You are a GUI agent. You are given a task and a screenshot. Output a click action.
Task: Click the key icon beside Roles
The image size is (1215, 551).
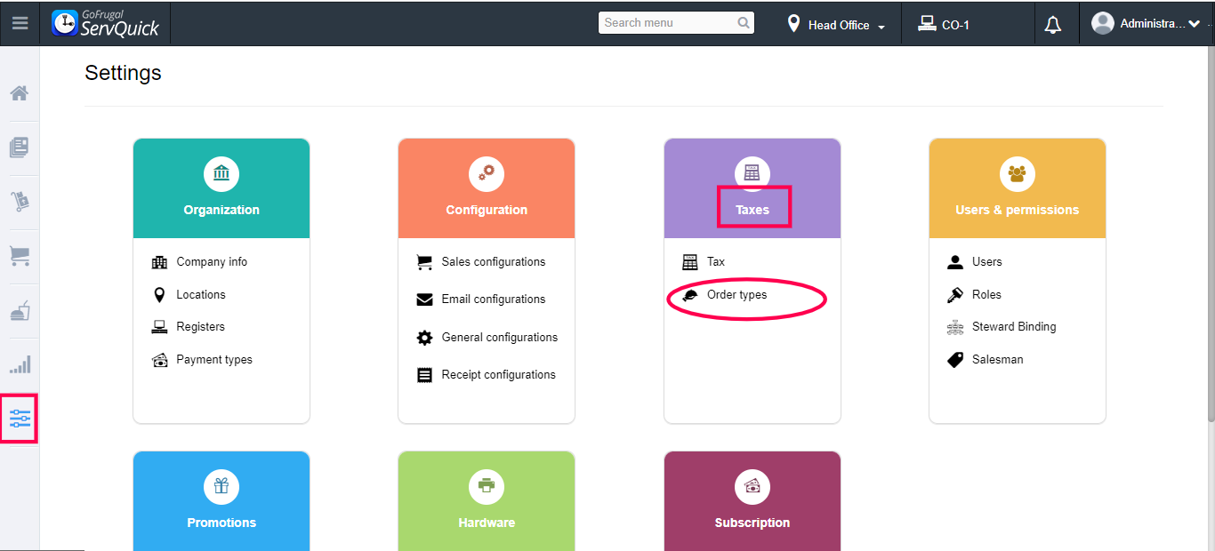[955, 294]
